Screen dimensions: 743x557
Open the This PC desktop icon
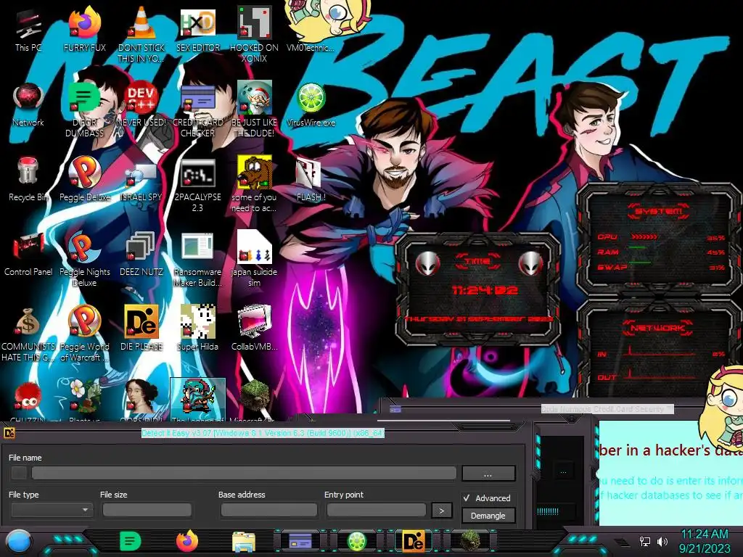pos(28,29)
